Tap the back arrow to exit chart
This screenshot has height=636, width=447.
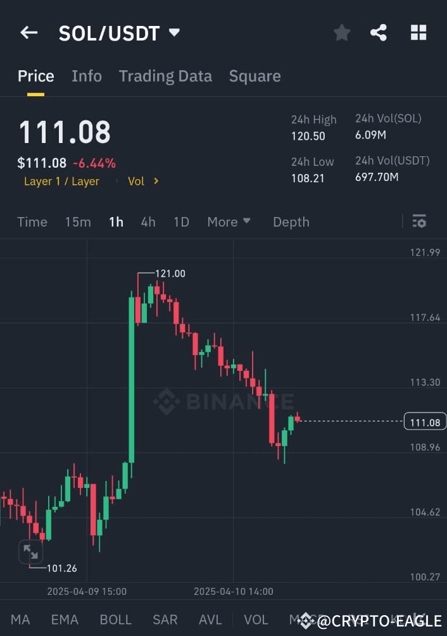[x=28, y=33]
